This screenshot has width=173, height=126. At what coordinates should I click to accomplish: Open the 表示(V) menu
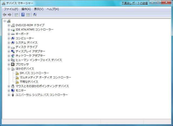(39, 9)
